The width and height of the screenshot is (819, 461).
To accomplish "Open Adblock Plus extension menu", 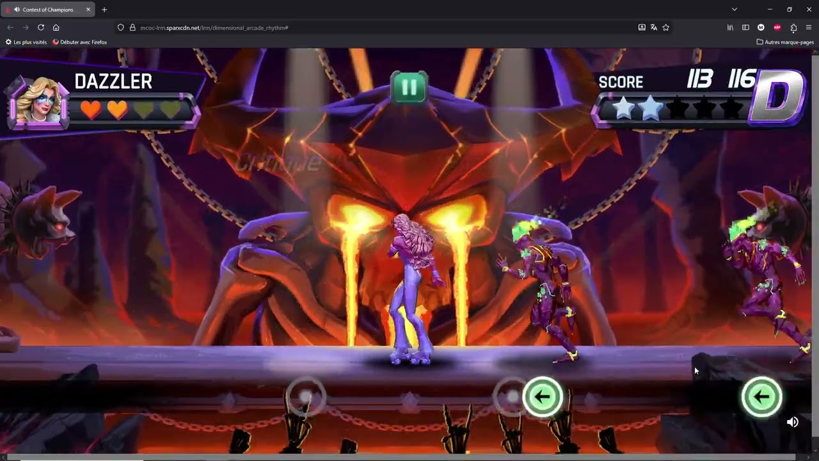I will click(x=777, y=28).
